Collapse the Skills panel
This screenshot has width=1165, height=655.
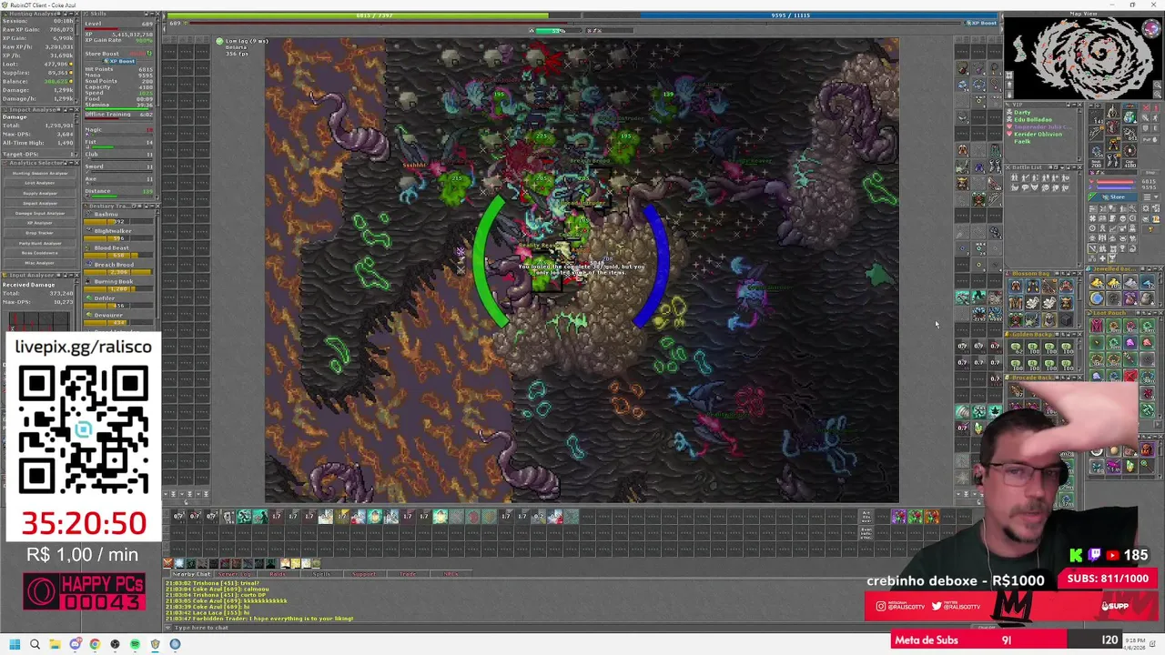point(150,15)
